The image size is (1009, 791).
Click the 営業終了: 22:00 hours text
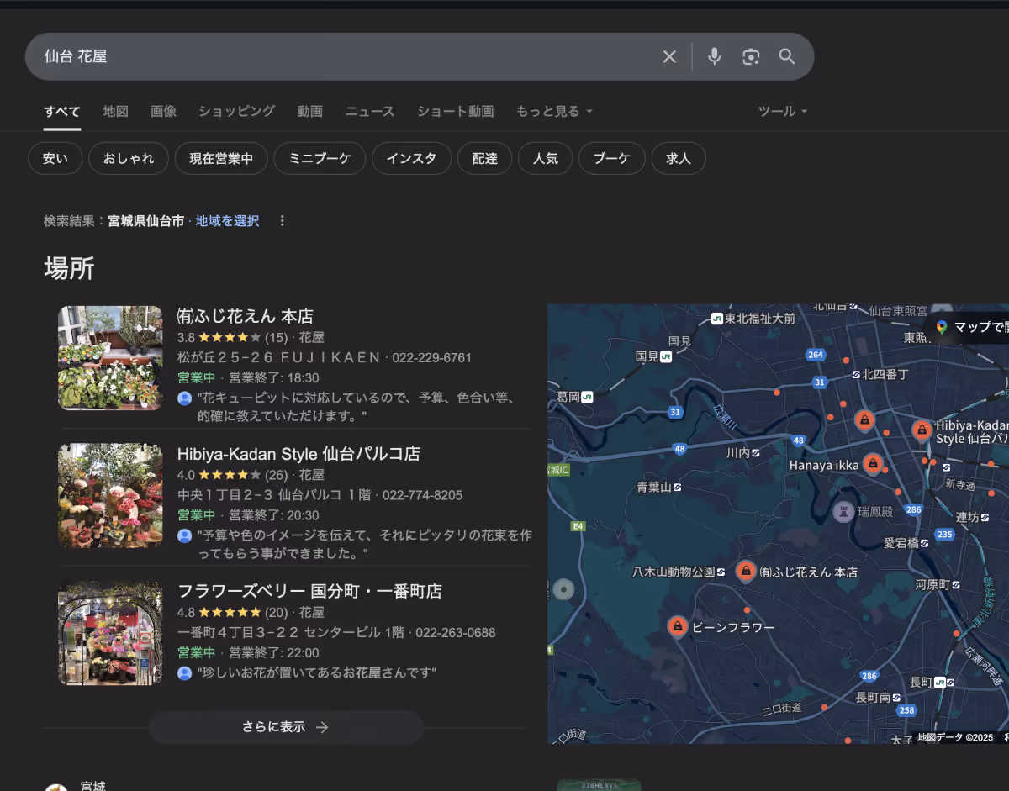click(x=274, y=653)
